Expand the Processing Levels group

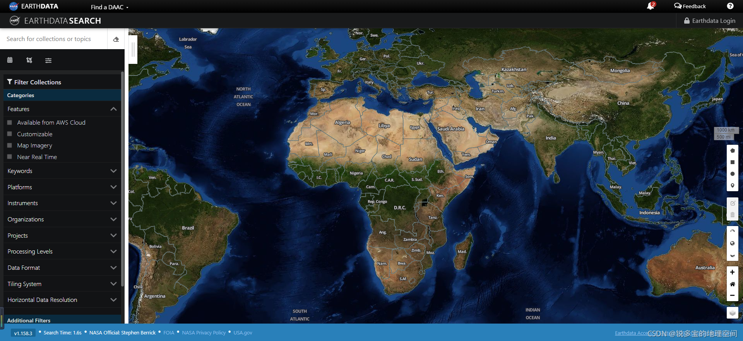point(62,251)
